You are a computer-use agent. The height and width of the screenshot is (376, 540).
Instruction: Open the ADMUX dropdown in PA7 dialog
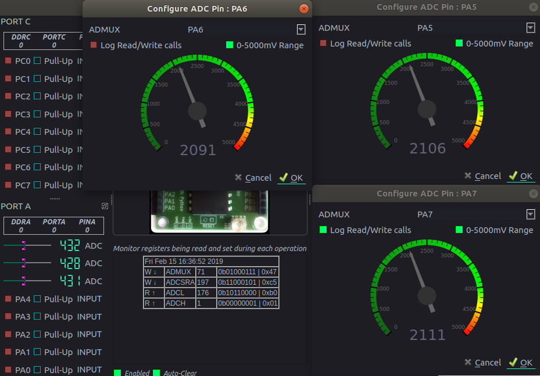pyautogui.click(x=531, y=214)
